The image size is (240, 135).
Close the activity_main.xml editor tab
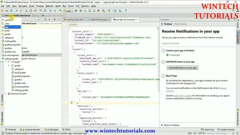[x=84, y=19]
